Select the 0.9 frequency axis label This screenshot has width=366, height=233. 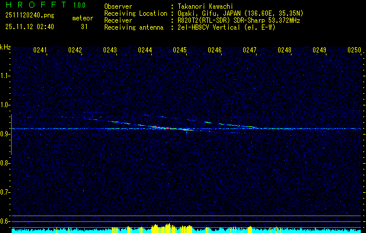pos(5,134)
